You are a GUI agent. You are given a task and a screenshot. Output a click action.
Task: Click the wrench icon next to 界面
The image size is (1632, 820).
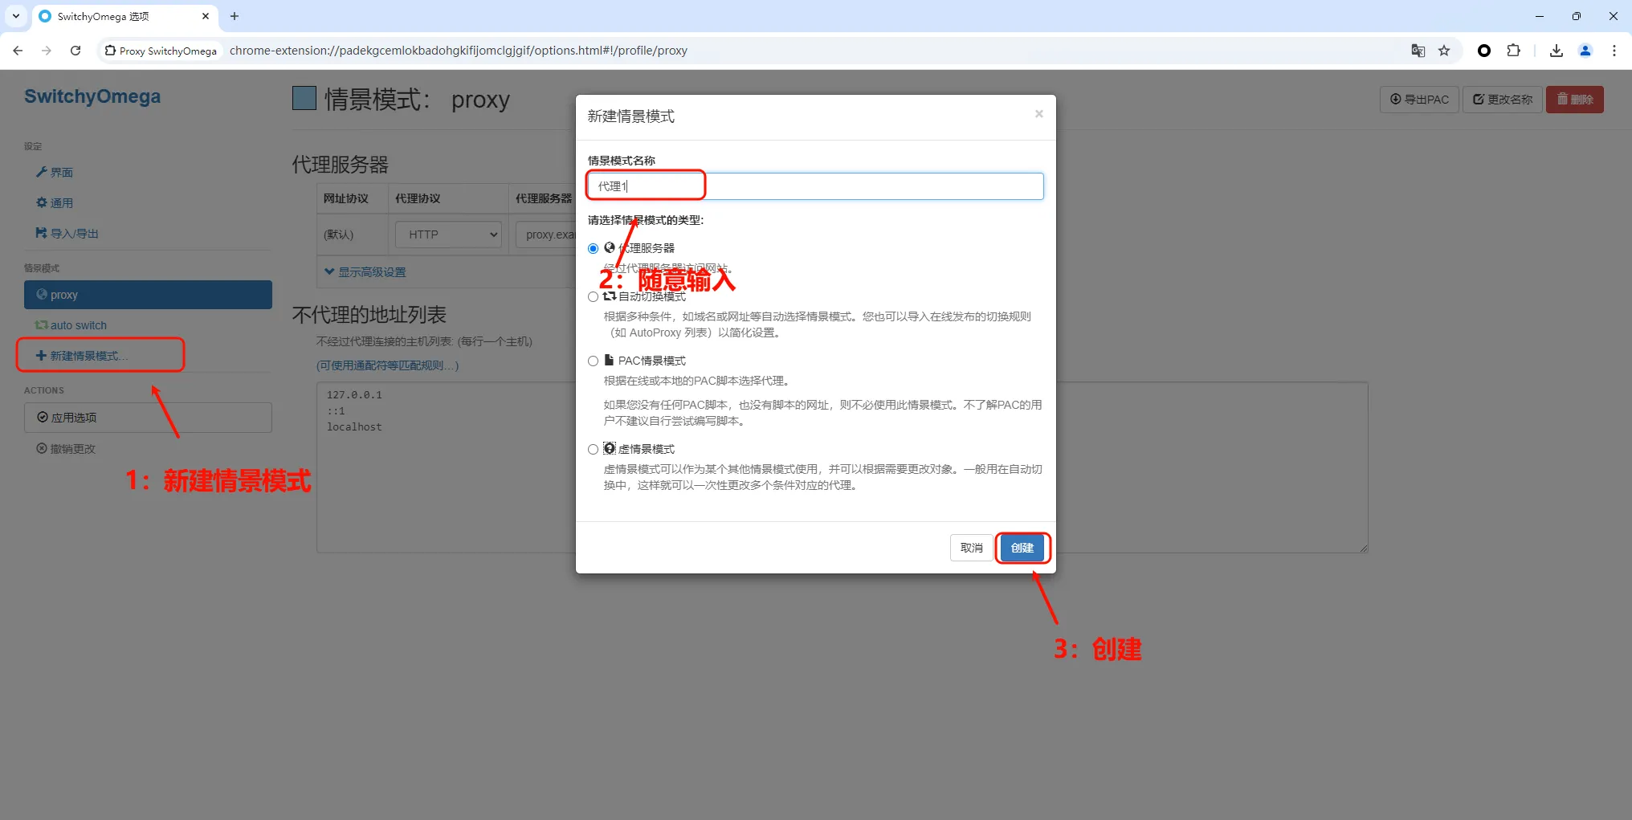[x=42, y=172]
